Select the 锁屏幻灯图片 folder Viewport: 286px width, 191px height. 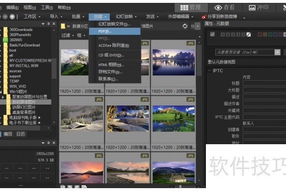(24, 107)
